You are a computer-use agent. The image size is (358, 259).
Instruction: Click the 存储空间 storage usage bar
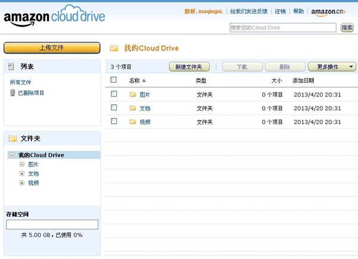coord(53,224)
